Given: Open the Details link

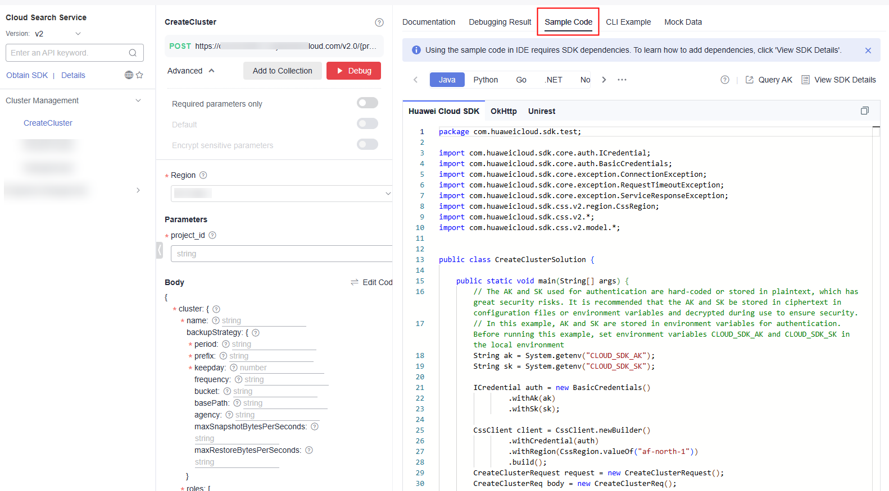Looking at the screenshot, I should pos(73,75).
